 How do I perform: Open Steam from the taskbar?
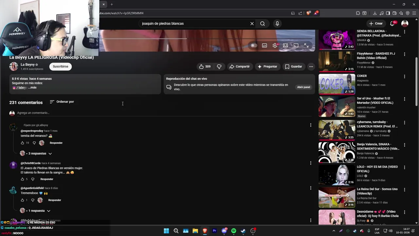[243, 231]
